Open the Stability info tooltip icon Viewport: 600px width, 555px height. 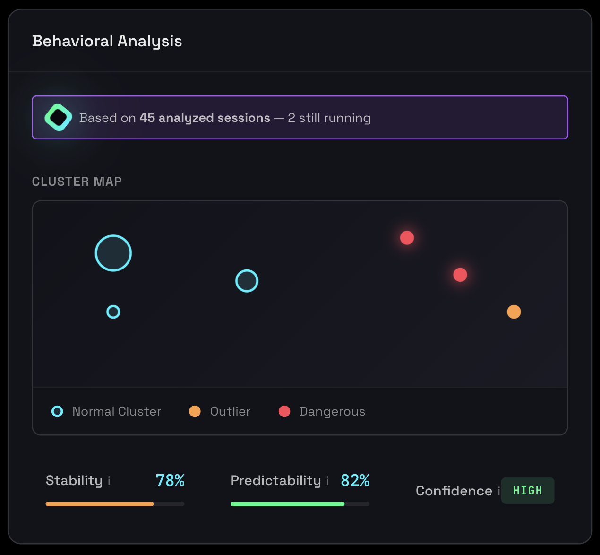coord(109,481)
